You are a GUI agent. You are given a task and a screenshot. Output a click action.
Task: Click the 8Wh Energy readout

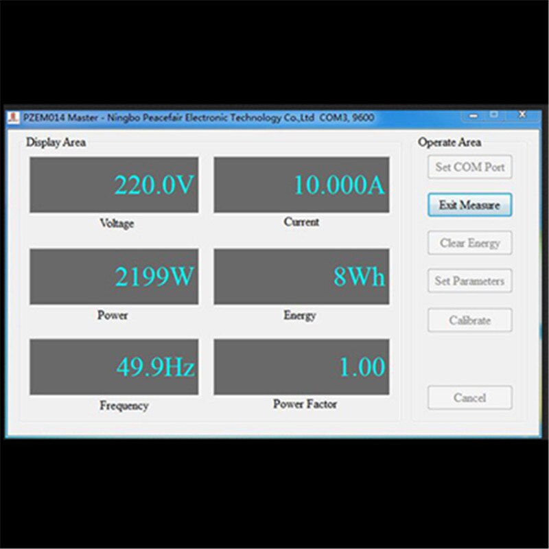pos(302,276)
